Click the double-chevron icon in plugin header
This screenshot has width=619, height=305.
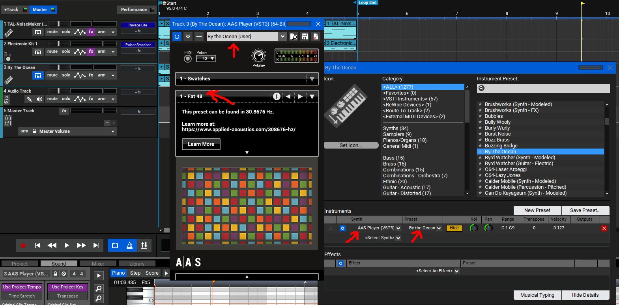click(x=188, y=36)
